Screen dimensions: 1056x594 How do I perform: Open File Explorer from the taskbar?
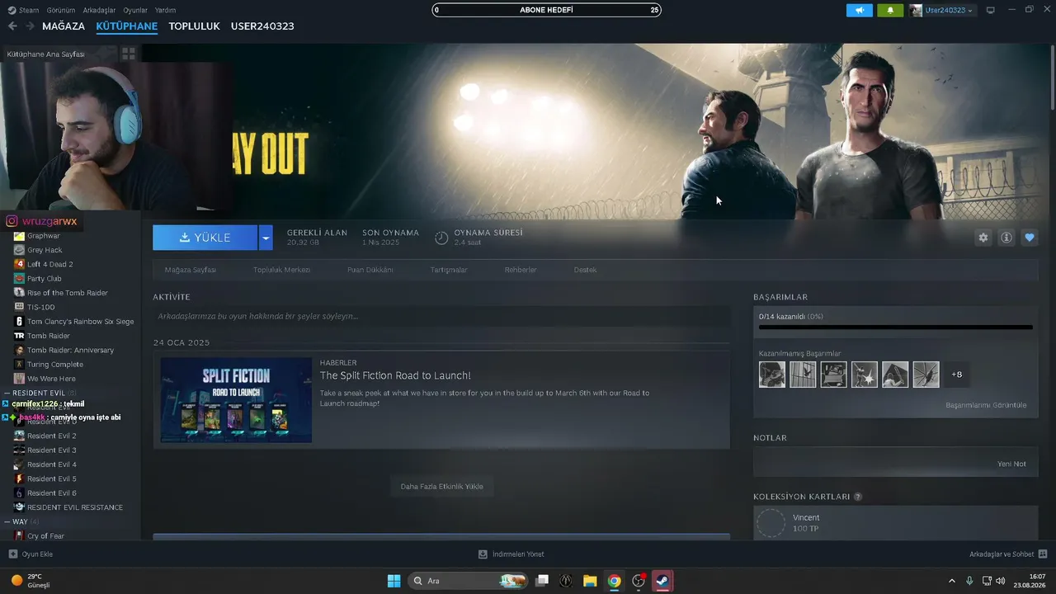click(x=590, y=581)
